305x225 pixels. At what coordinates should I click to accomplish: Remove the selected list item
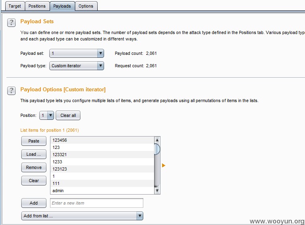tap(34, 167)
